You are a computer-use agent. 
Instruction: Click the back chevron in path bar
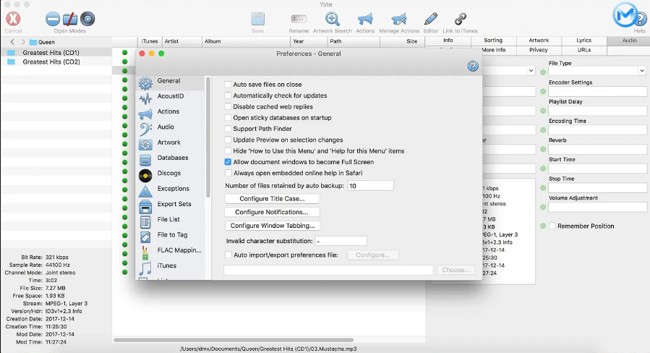click(12, 42)
